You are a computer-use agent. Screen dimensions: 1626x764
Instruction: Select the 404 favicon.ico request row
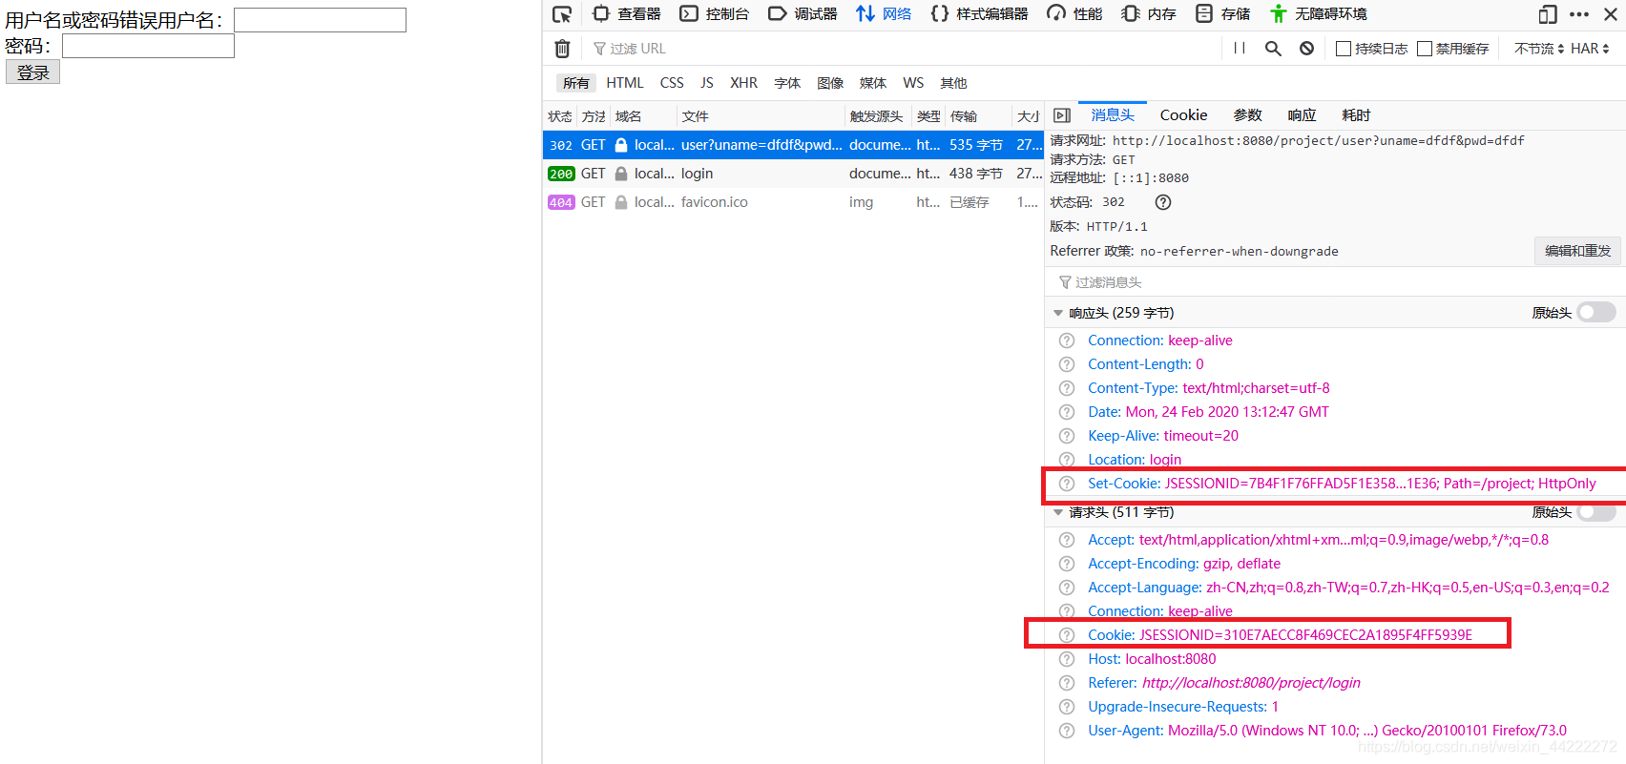tap(793, 202)
